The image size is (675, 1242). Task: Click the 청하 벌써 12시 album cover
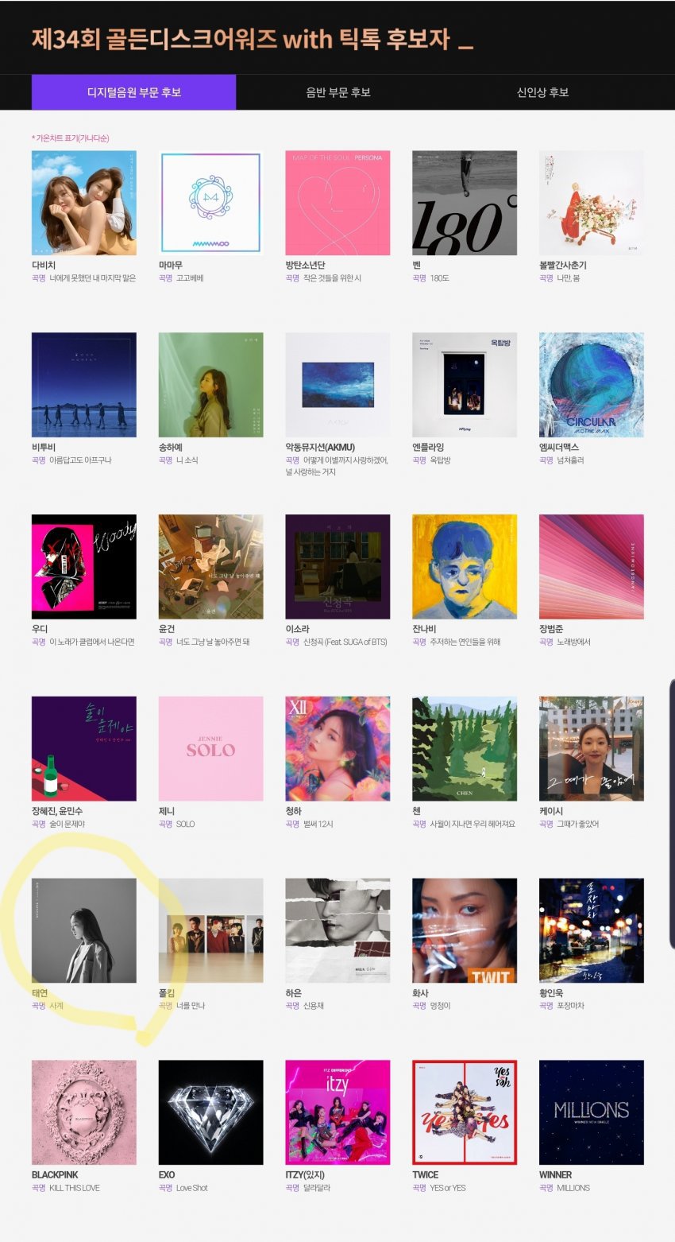(x=337, y=748)
